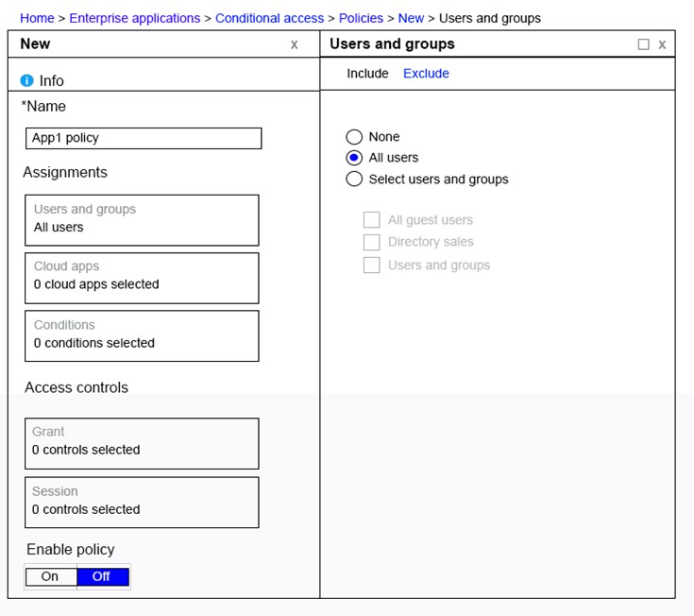The width and height of the screenshot is (694, 616).
Task: Check the All guest users checkbox
Action: tap(371, 219)
